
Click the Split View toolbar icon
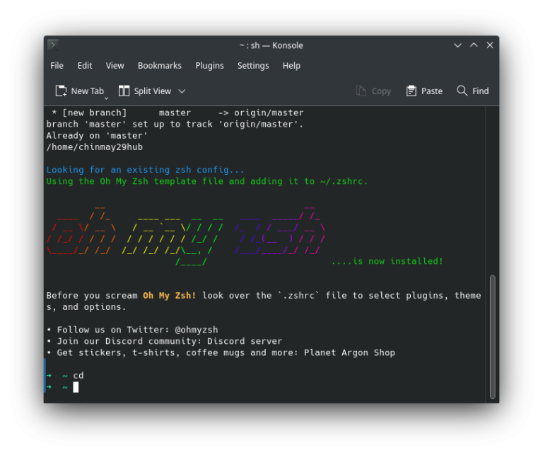[124, 91]
